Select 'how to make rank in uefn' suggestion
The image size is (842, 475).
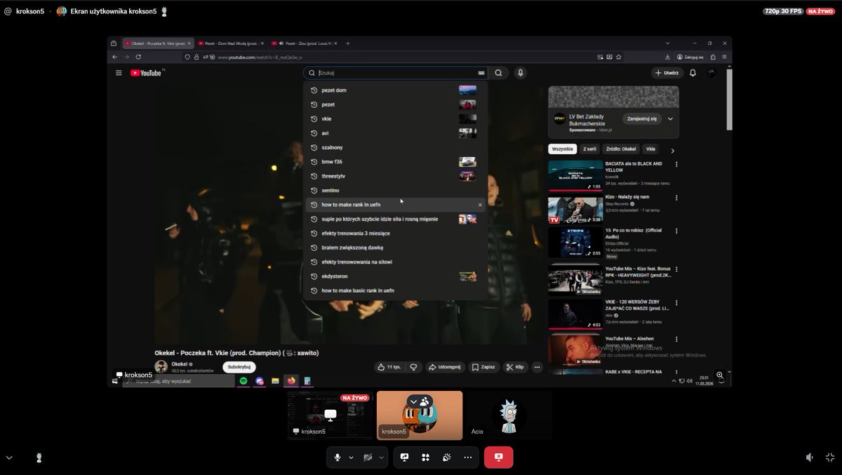point(395,205)
